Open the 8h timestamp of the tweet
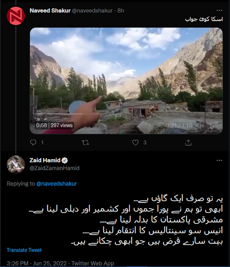 click(x=121, y=11)
